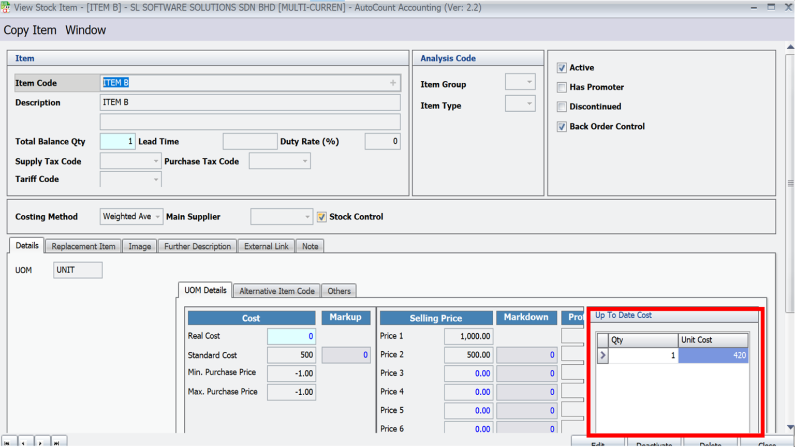
Task: Click the Price 3 selling price field
Action: pyautogui.click(x=468, y=374)
